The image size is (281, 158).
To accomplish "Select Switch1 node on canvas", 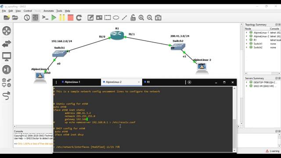I will pos(59,54).
